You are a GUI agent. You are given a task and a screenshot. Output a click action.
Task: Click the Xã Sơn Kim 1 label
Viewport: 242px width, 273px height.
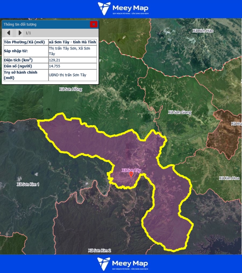coord(28,184)
